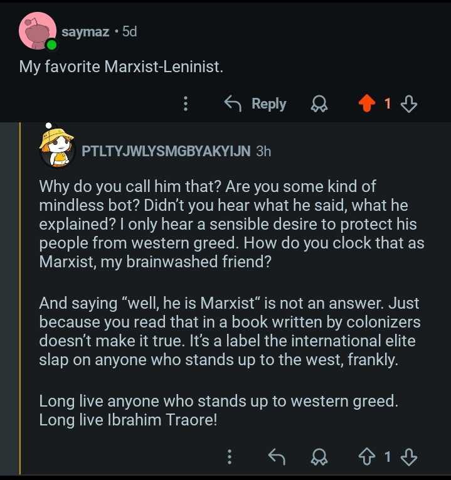Click the green online status dot on saymaz

click(51, 45)
